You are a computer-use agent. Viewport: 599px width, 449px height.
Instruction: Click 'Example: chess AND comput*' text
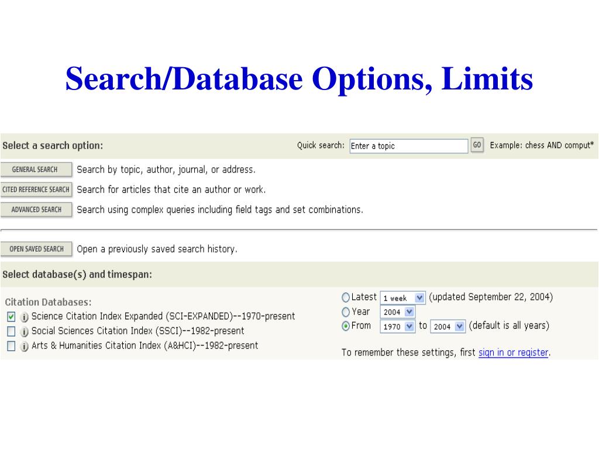click(542, 145)
